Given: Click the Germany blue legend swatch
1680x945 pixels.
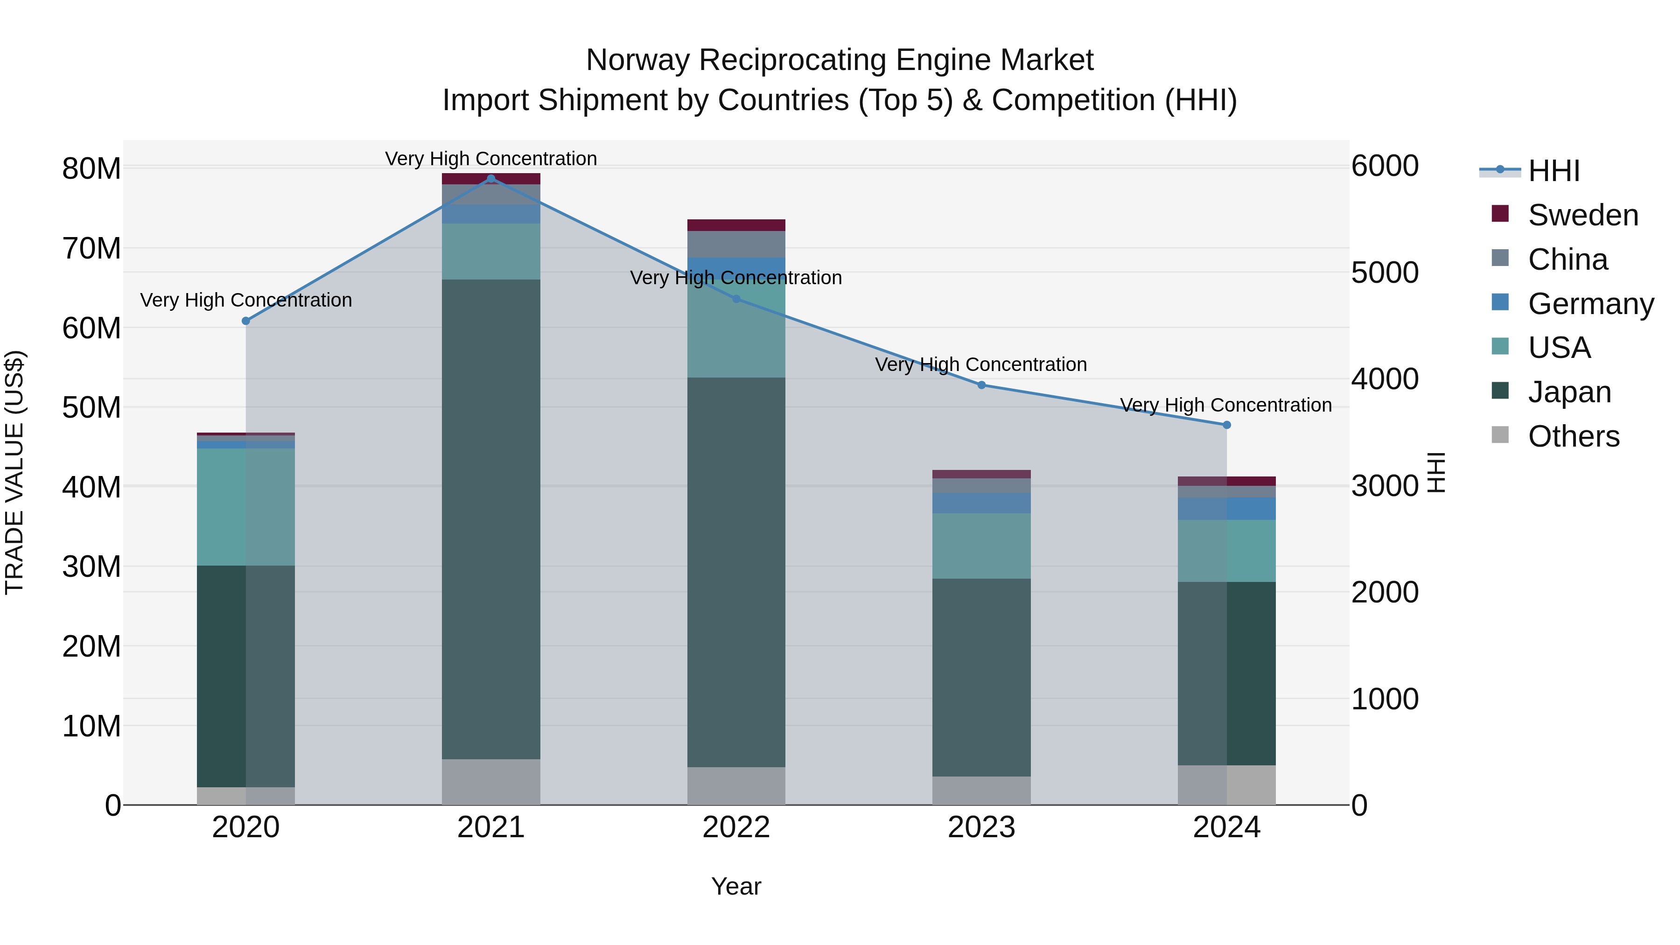Looking at the screenshot, I should click(1500, 302).
